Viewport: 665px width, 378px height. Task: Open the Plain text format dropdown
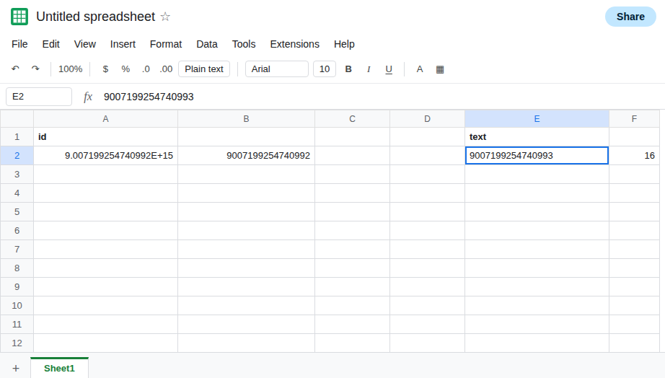[x=204, y=69]
